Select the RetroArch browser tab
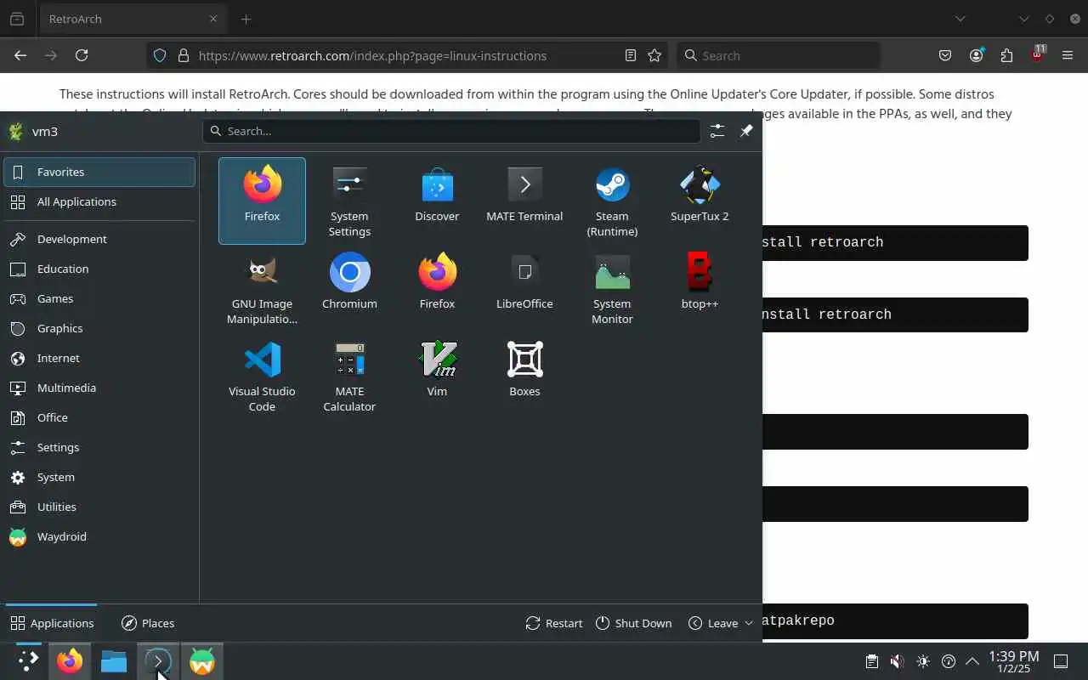The image size is (1088, 680). pyautogui.click(x=134, y=19)
